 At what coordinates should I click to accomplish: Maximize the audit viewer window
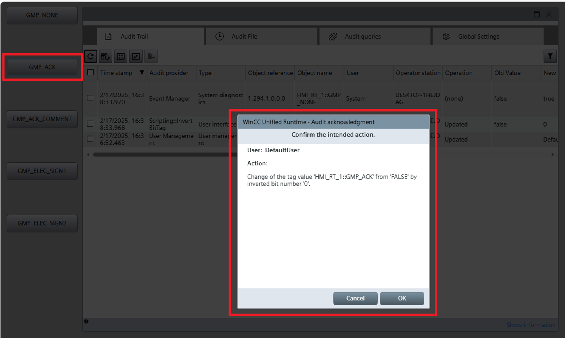click(x=537, y=14)
